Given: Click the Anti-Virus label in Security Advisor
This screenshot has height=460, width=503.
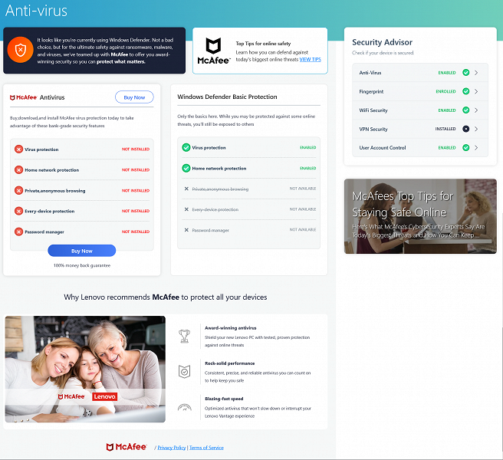Looking at the screenshot, I should (x=370, y=73).
